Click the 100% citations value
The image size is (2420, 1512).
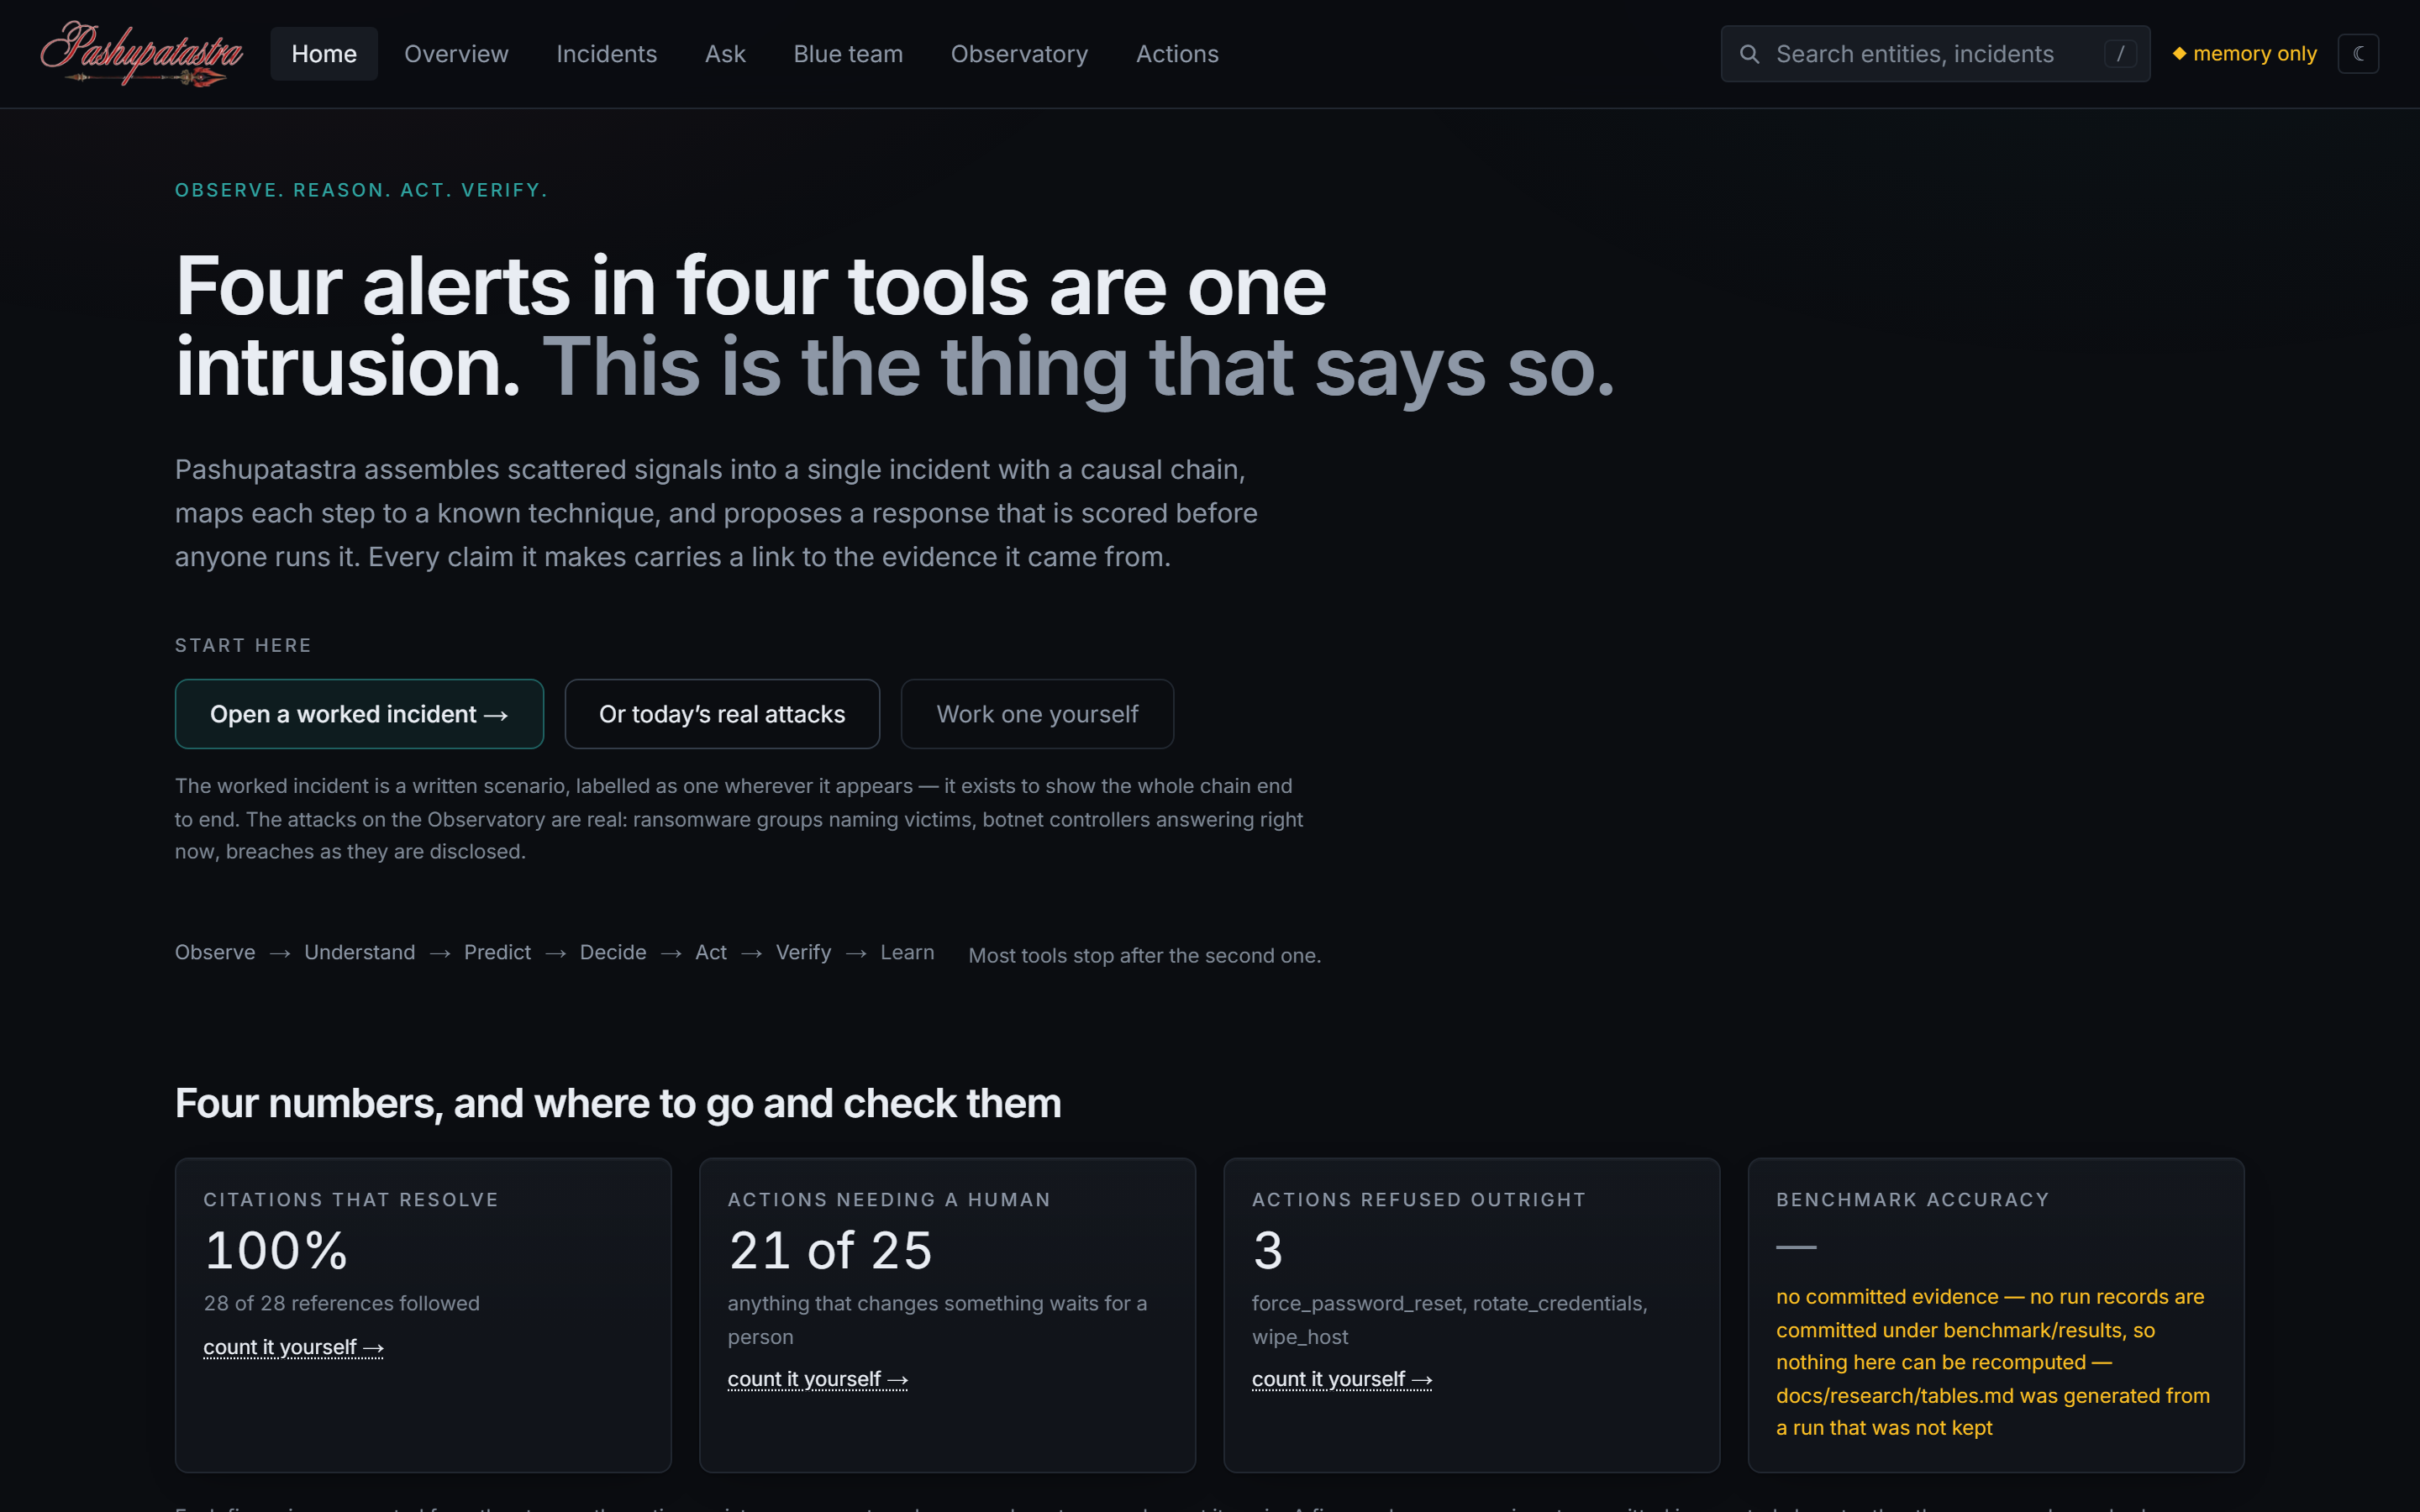276,1250
